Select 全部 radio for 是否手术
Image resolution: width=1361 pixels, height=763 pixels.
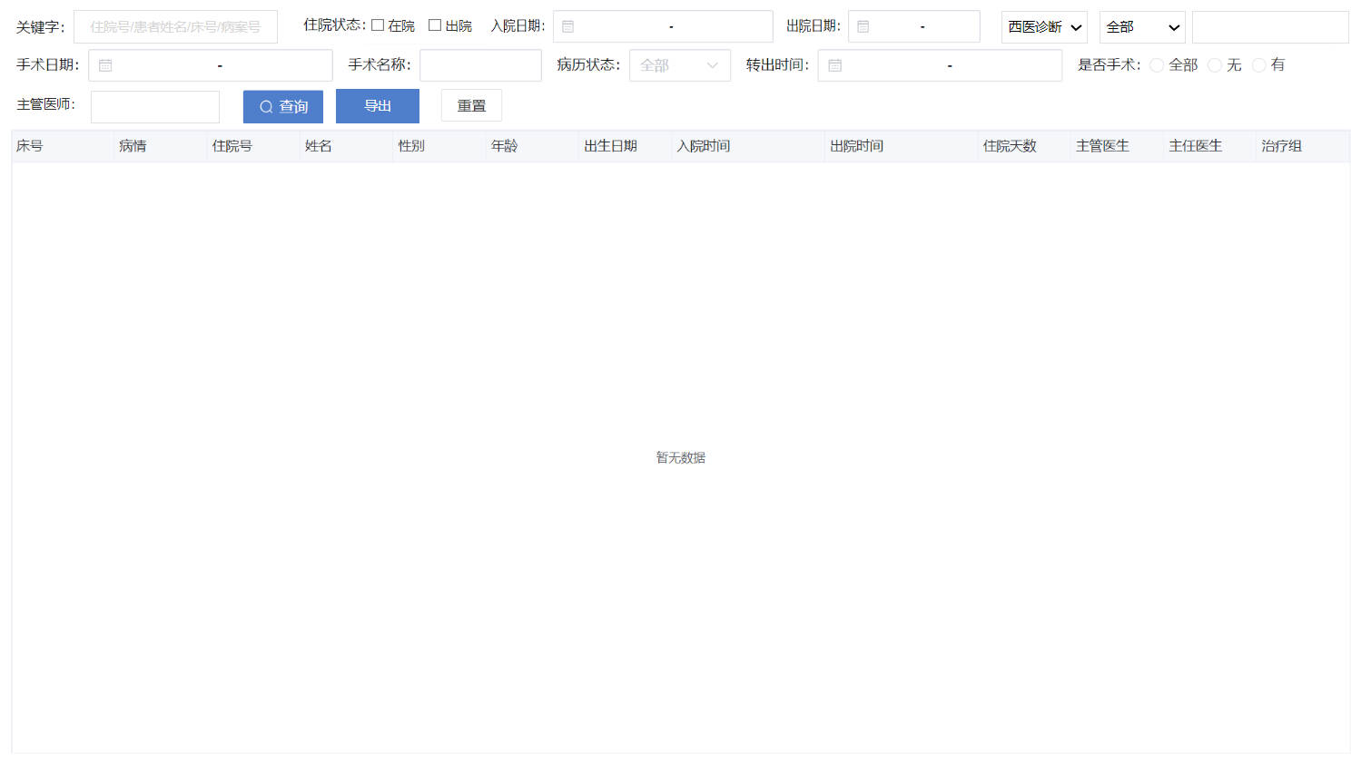tap(1157, 65)
